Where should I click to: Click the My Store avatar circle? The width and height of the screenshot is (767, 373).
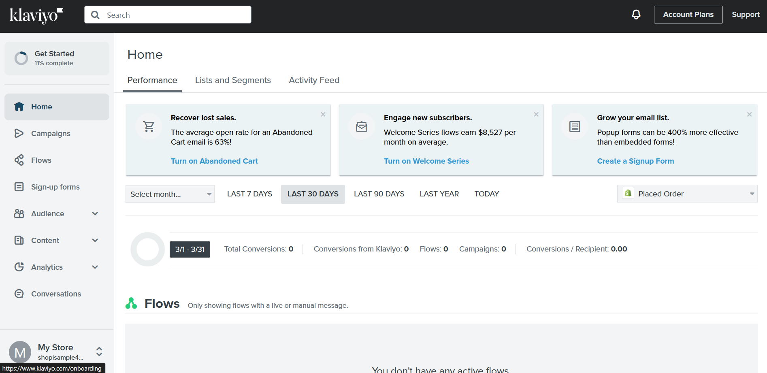pyautogui.click(x=20, y=352)
